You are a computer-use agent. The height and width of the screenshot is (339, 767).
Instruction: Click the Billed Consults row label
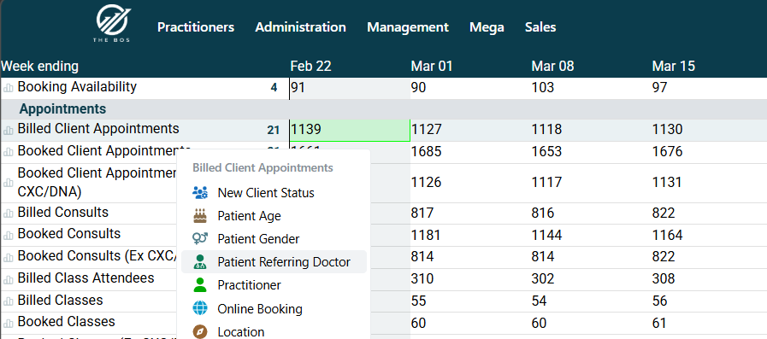(63, 212)
